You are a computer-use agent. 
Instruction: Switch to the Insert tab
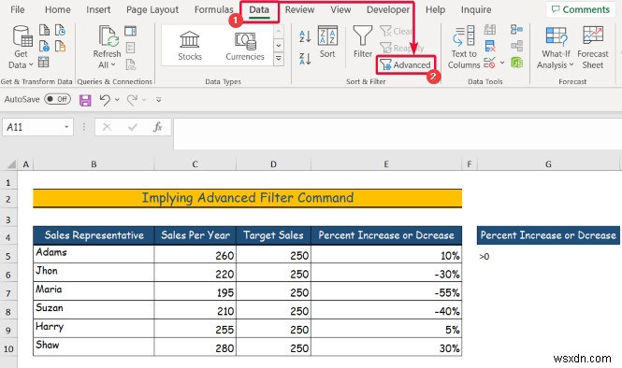coord(98,9)
